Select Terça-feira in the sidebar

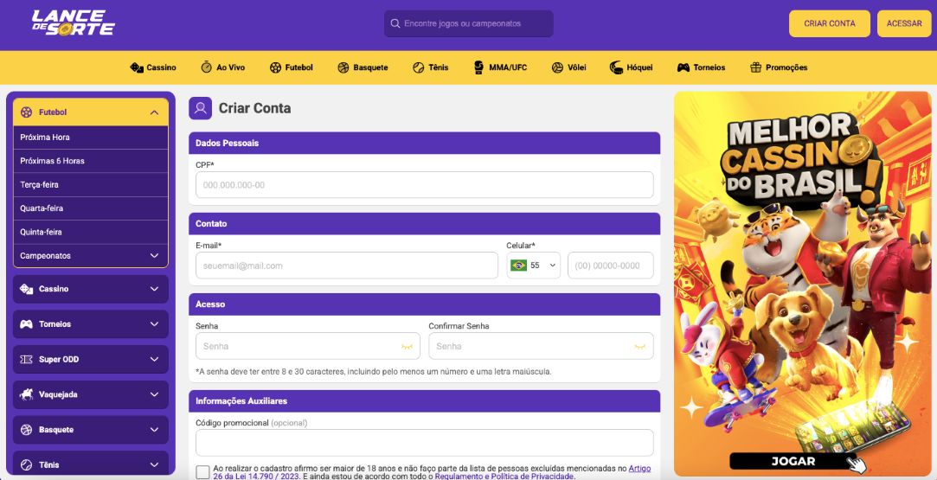91,185
